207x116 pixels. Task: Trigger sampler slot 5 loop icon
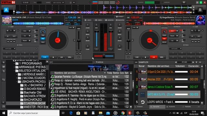[143, 102]
